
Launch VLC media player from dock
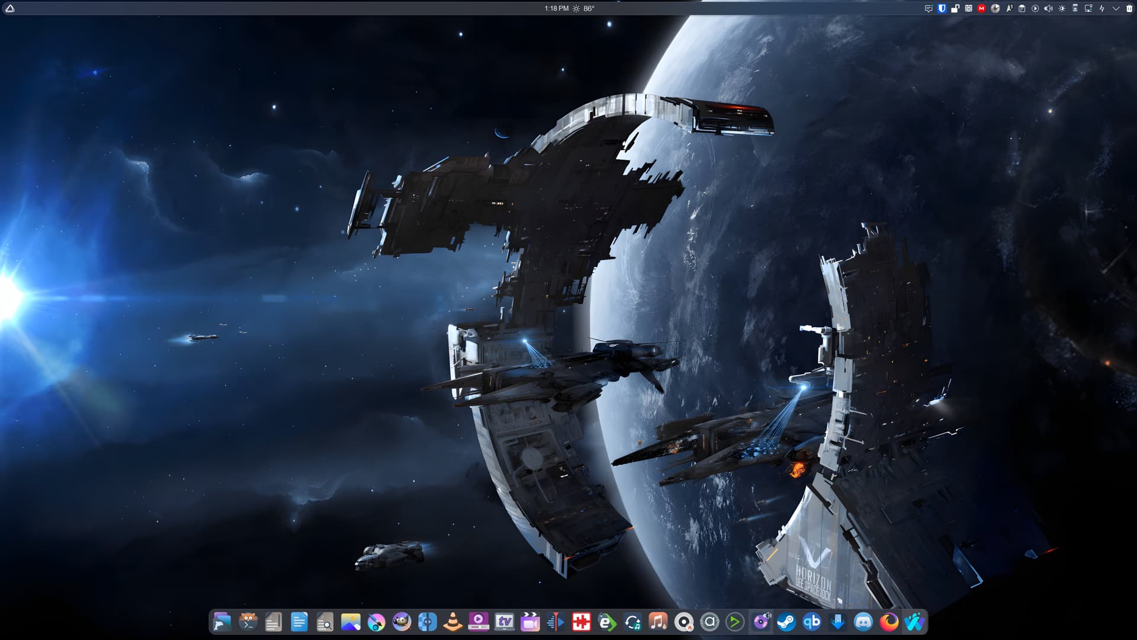453,622
